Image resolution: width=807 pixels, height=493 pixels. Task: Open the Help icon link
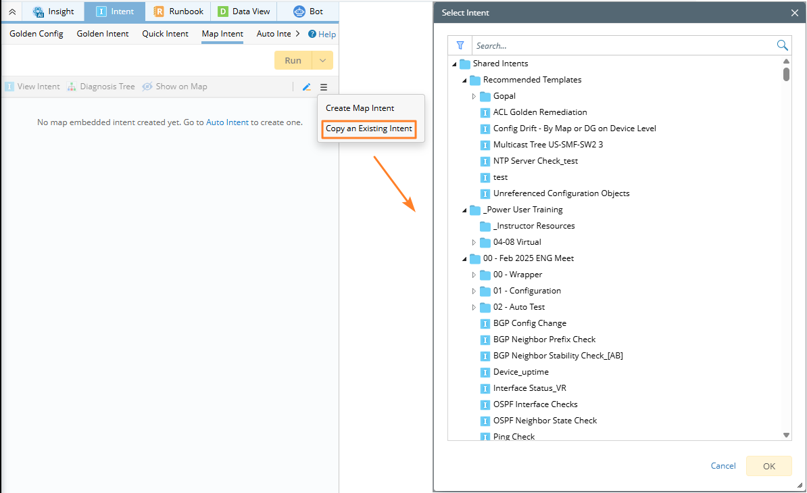tap(312, 34)
